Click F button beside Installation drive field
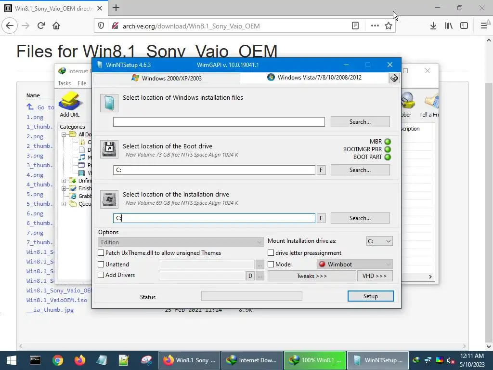The width and height of the screenshot is (493, 370). pos(321,218)
